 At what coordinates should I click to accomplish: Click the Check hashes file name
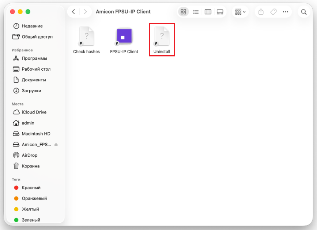tap(86, 52)
